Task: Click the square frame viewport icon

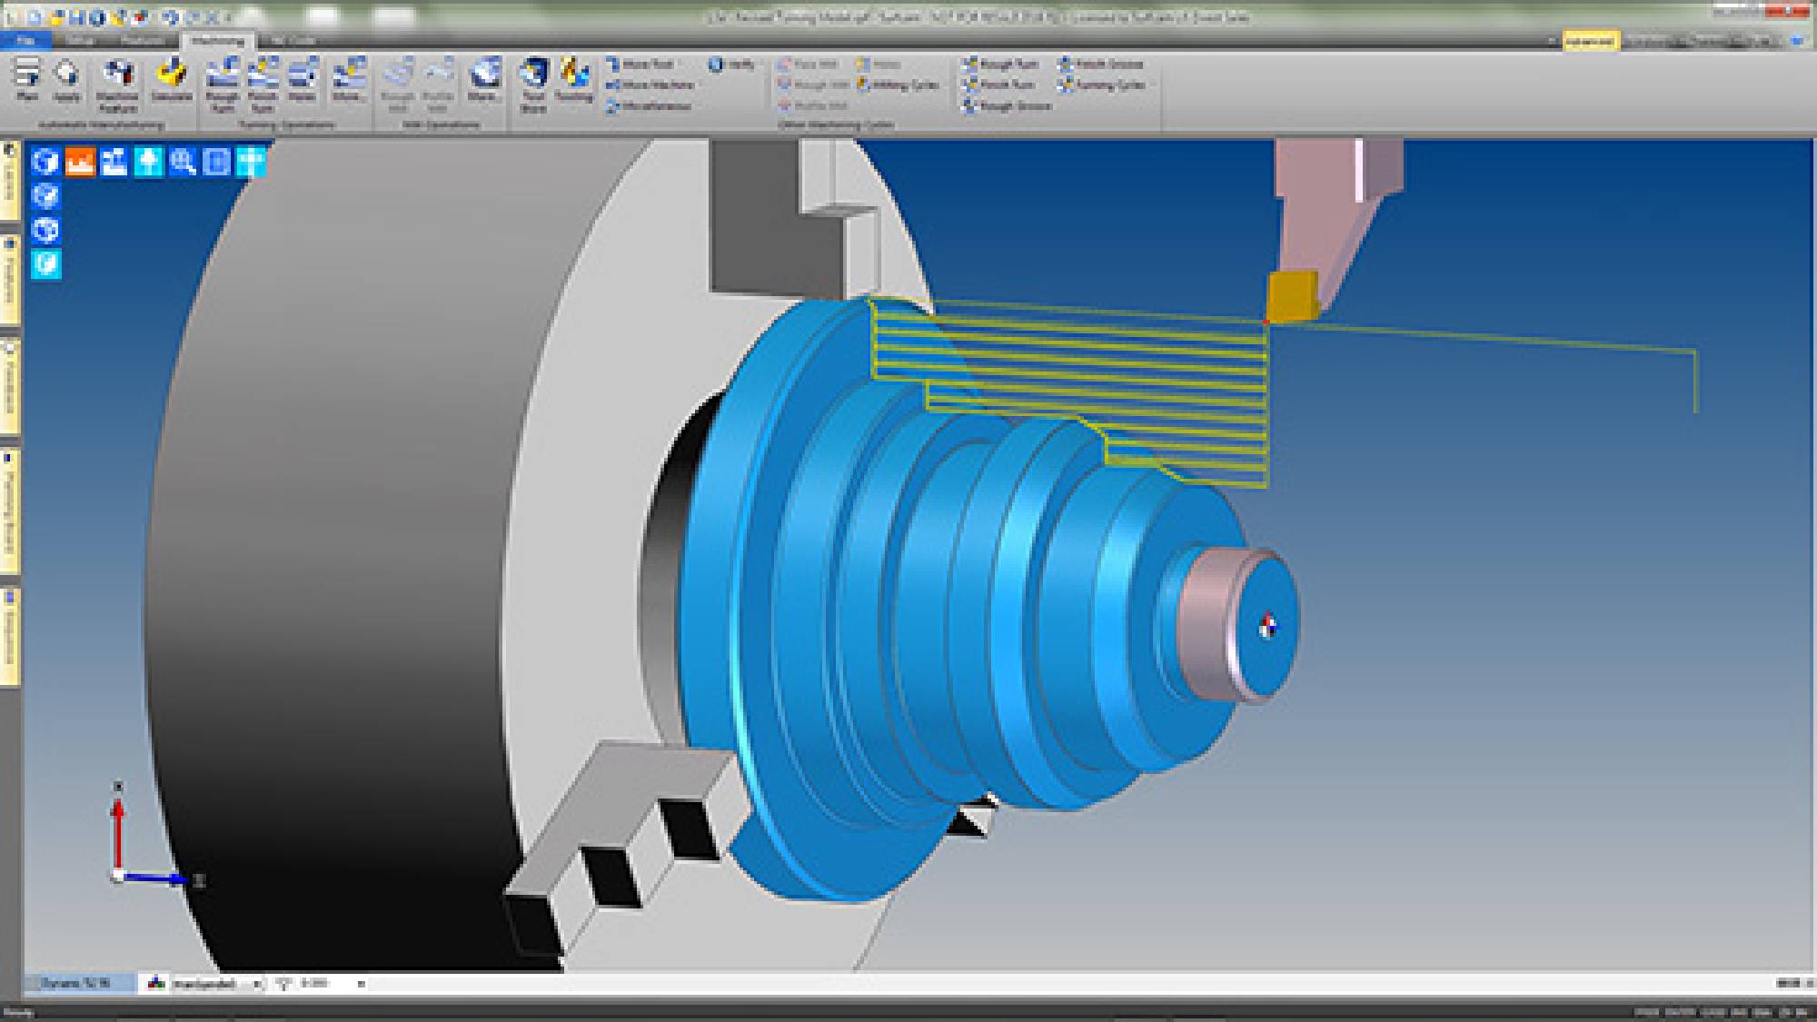Action: coord(216,162)
